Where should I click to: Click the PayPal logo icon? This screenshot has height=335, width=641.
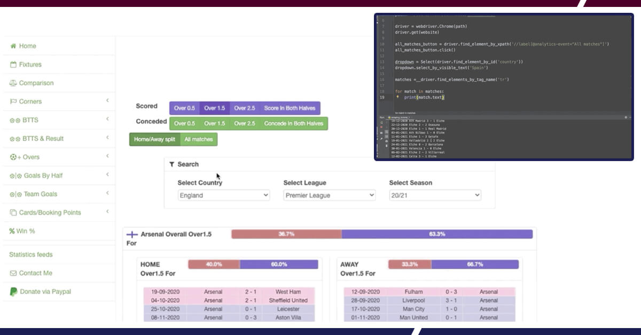(x=13, y=291)
